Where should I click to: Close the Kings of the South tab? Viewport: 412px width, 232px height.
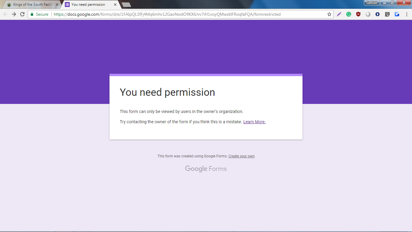57,5
